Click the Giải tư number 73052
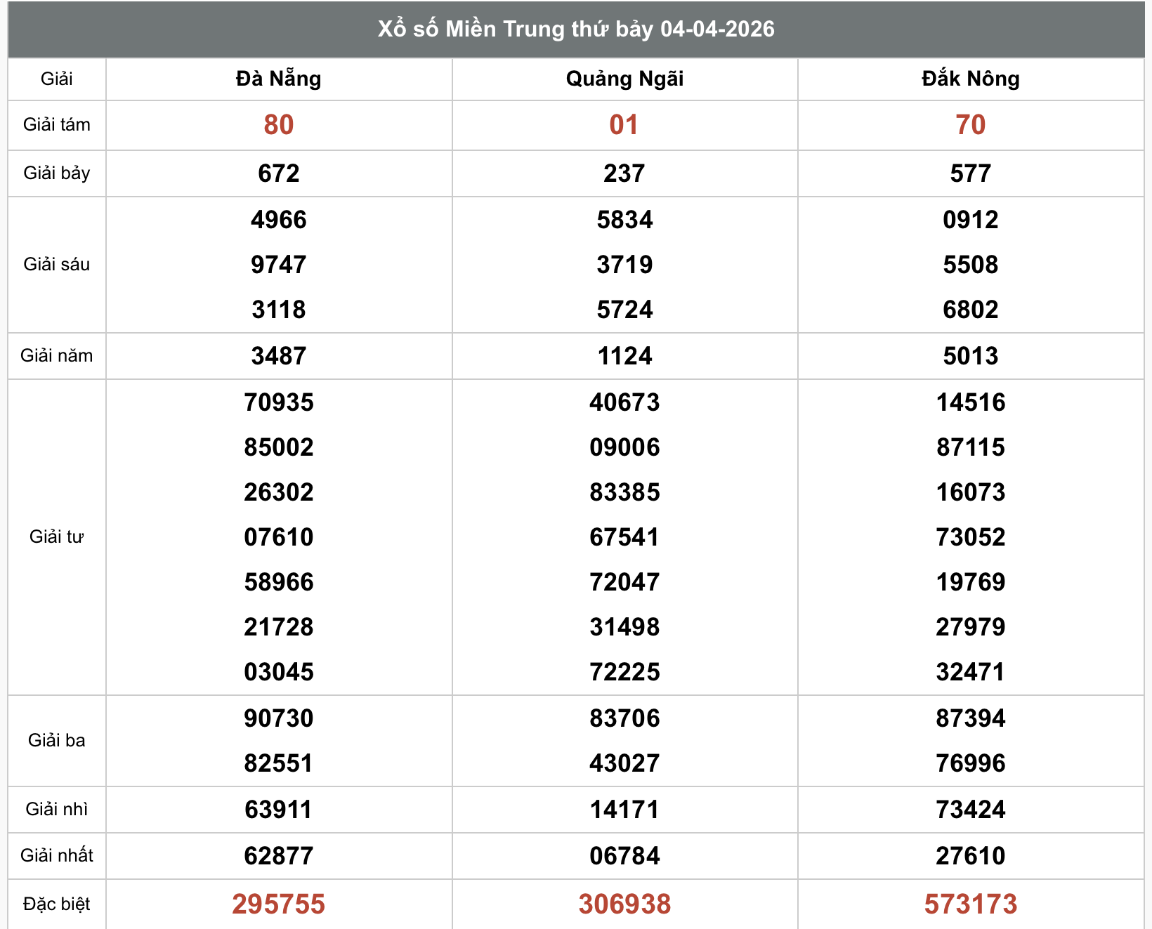Screen dimensions: 1152x929 [970, 537]
